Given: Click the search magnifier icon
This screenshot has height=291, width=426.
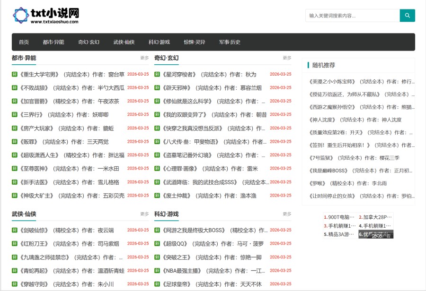Looking at the screenshot, I should tap(407, 15).
